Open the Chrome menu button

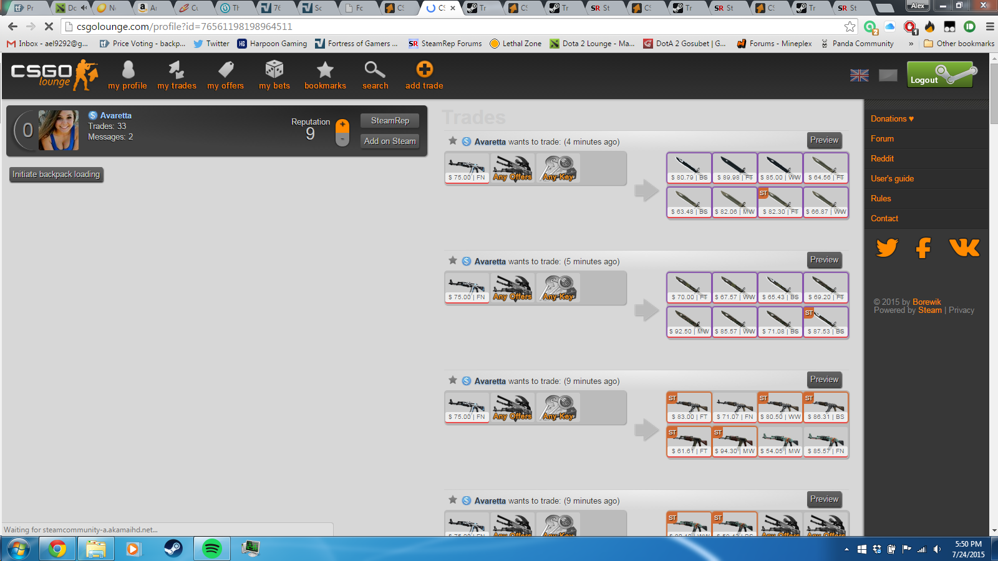pyautogui.click(x=990, y=27)
